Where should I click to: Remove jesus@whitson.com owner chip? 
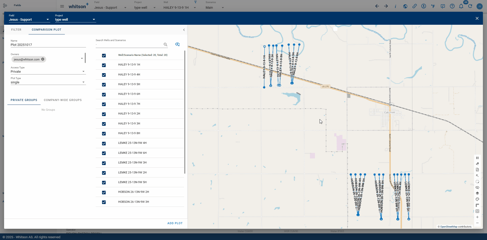(x=43, y=59)
